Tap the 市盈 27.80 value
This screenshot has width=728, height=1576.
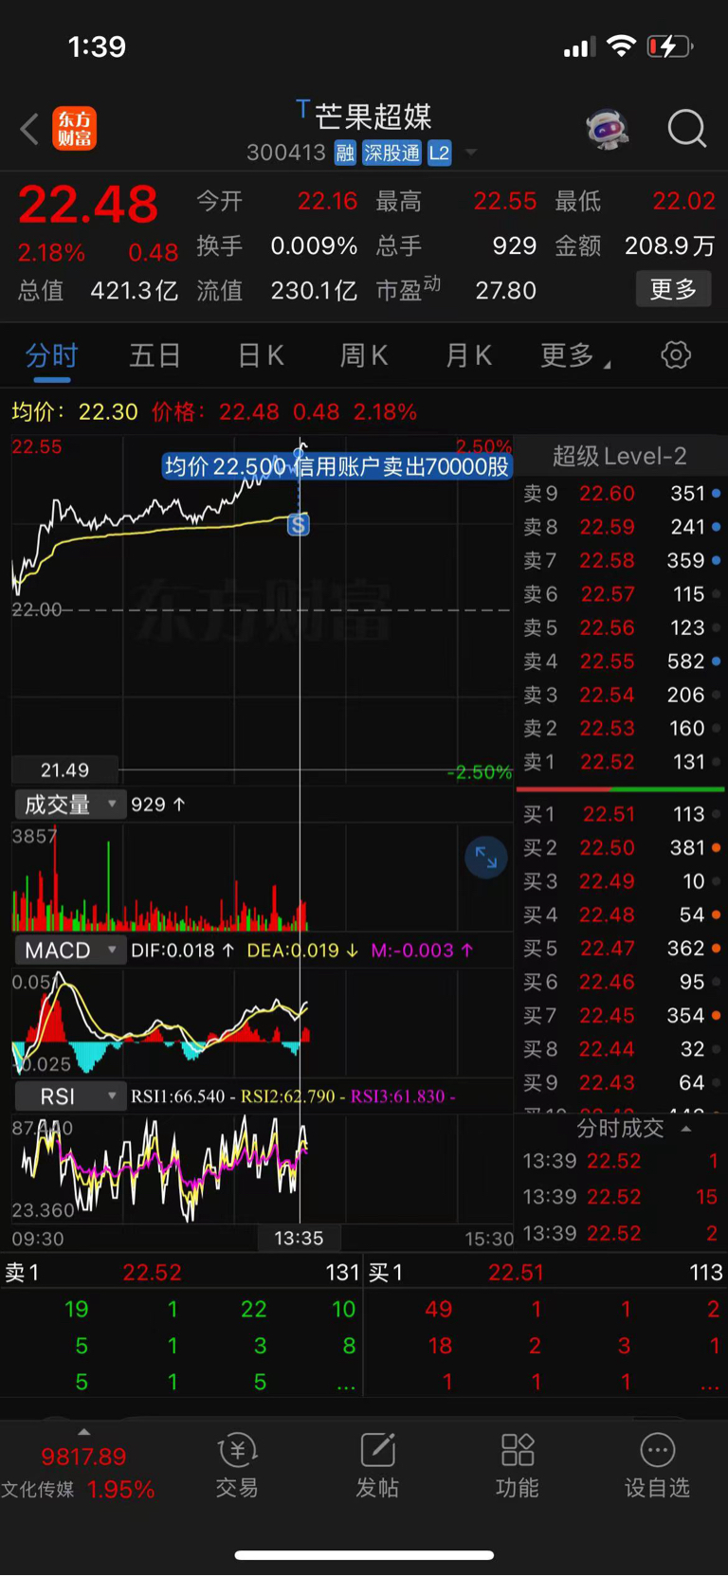click(x=456, y=289)
